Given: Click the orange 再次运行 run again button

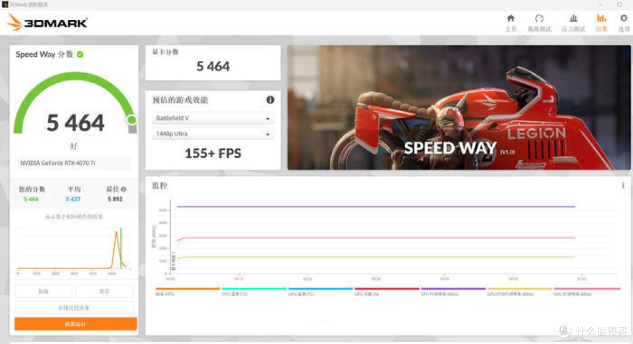Looking at the screenshot, I should pos(76,324).
